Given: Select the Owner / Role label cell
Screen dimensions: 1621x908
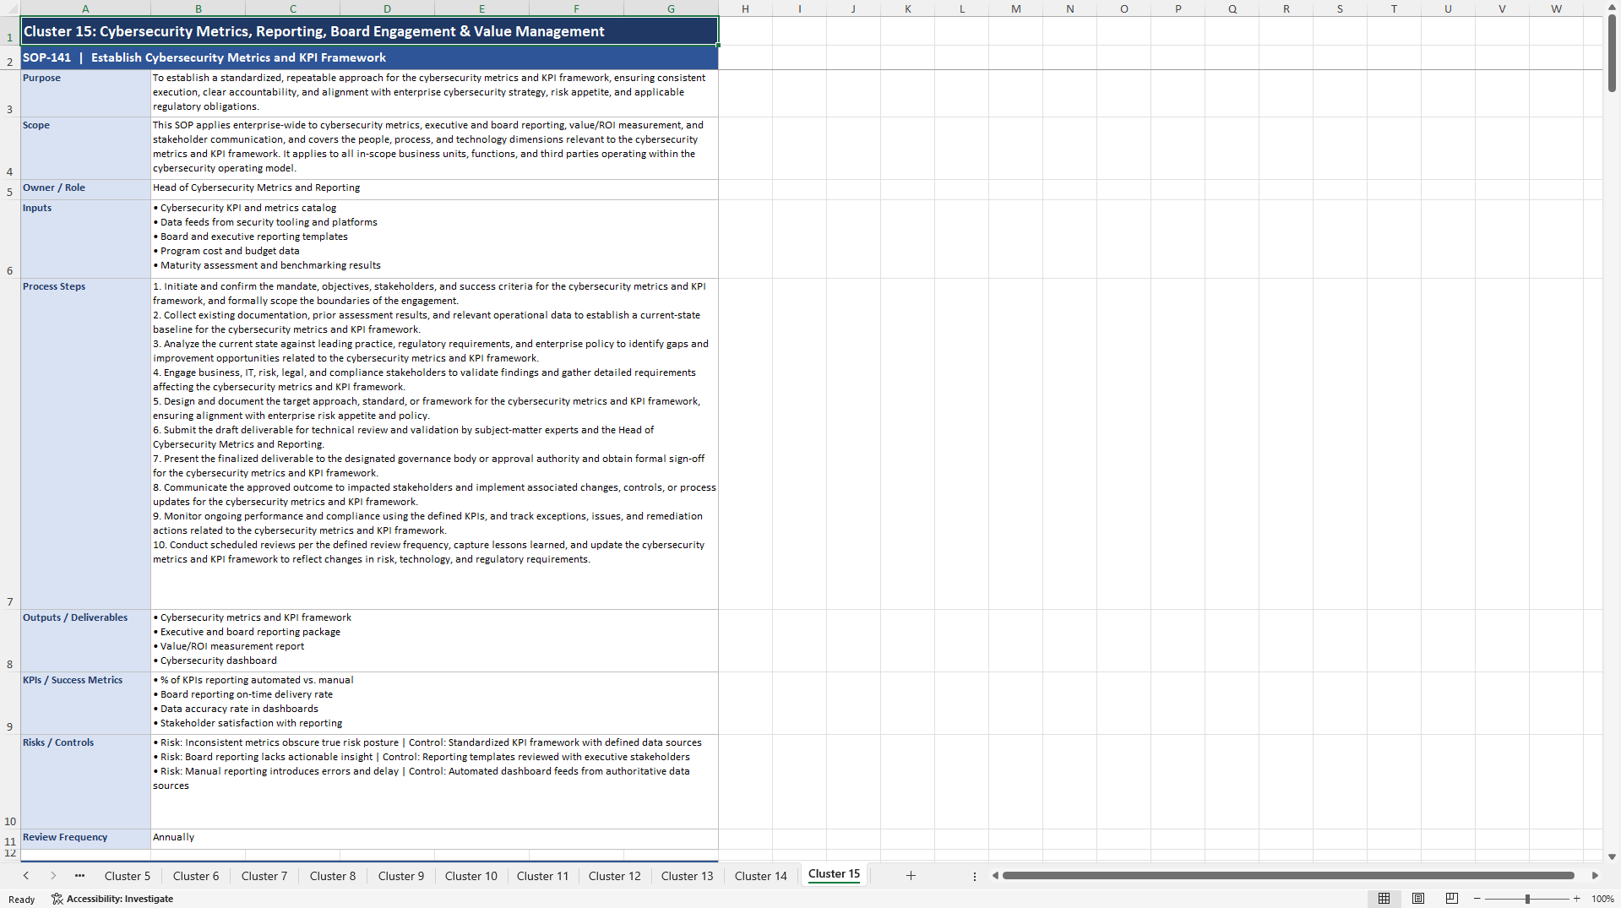Looking at the screenshot, I should (x=85, y=189).
